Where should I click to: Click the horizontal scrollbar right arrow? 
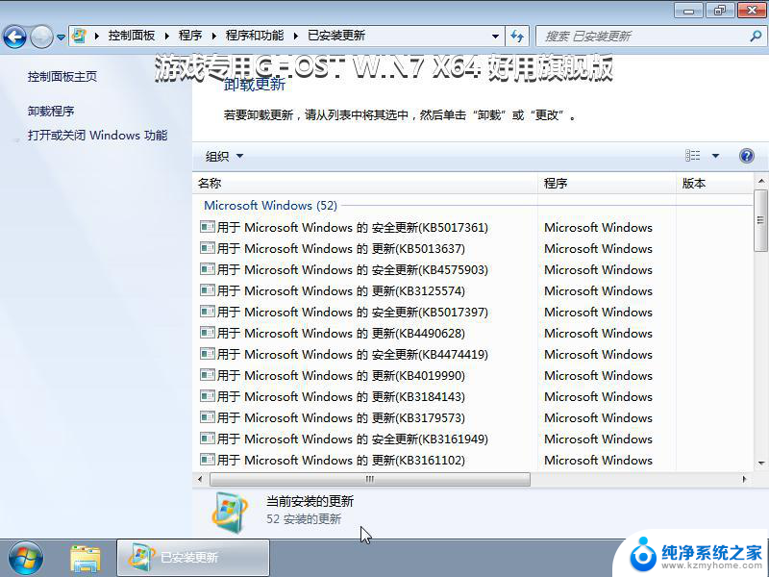[744, 479]
